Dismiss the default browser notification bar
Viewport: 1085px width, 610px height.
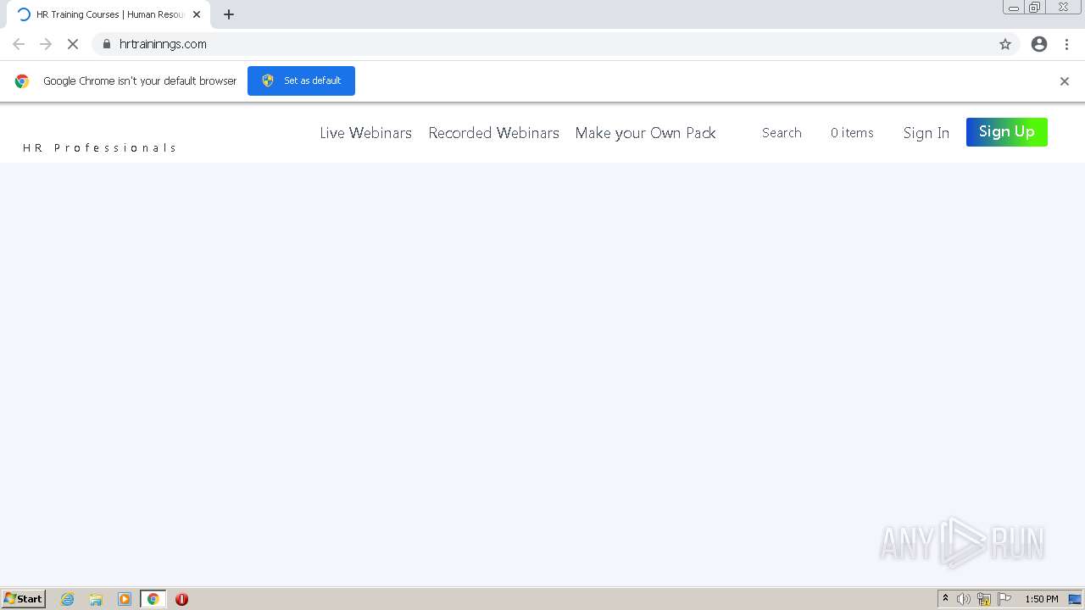coord(1065,81)
